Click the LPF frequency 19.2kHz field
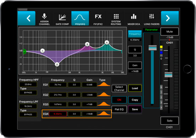Screen dimensions: 196x138 (28, 106)
